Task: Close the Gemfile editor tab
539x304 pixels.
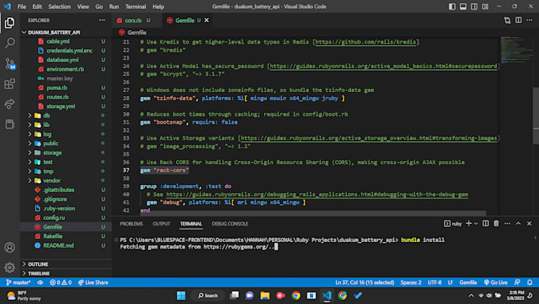Action: [x=207, y=21]
